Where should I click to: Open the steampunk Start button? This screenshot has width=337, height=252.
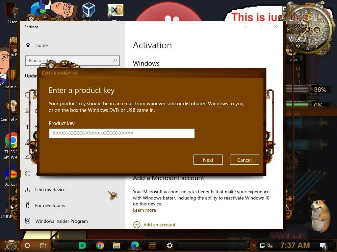pyautogui.click(x=12, y=245)
